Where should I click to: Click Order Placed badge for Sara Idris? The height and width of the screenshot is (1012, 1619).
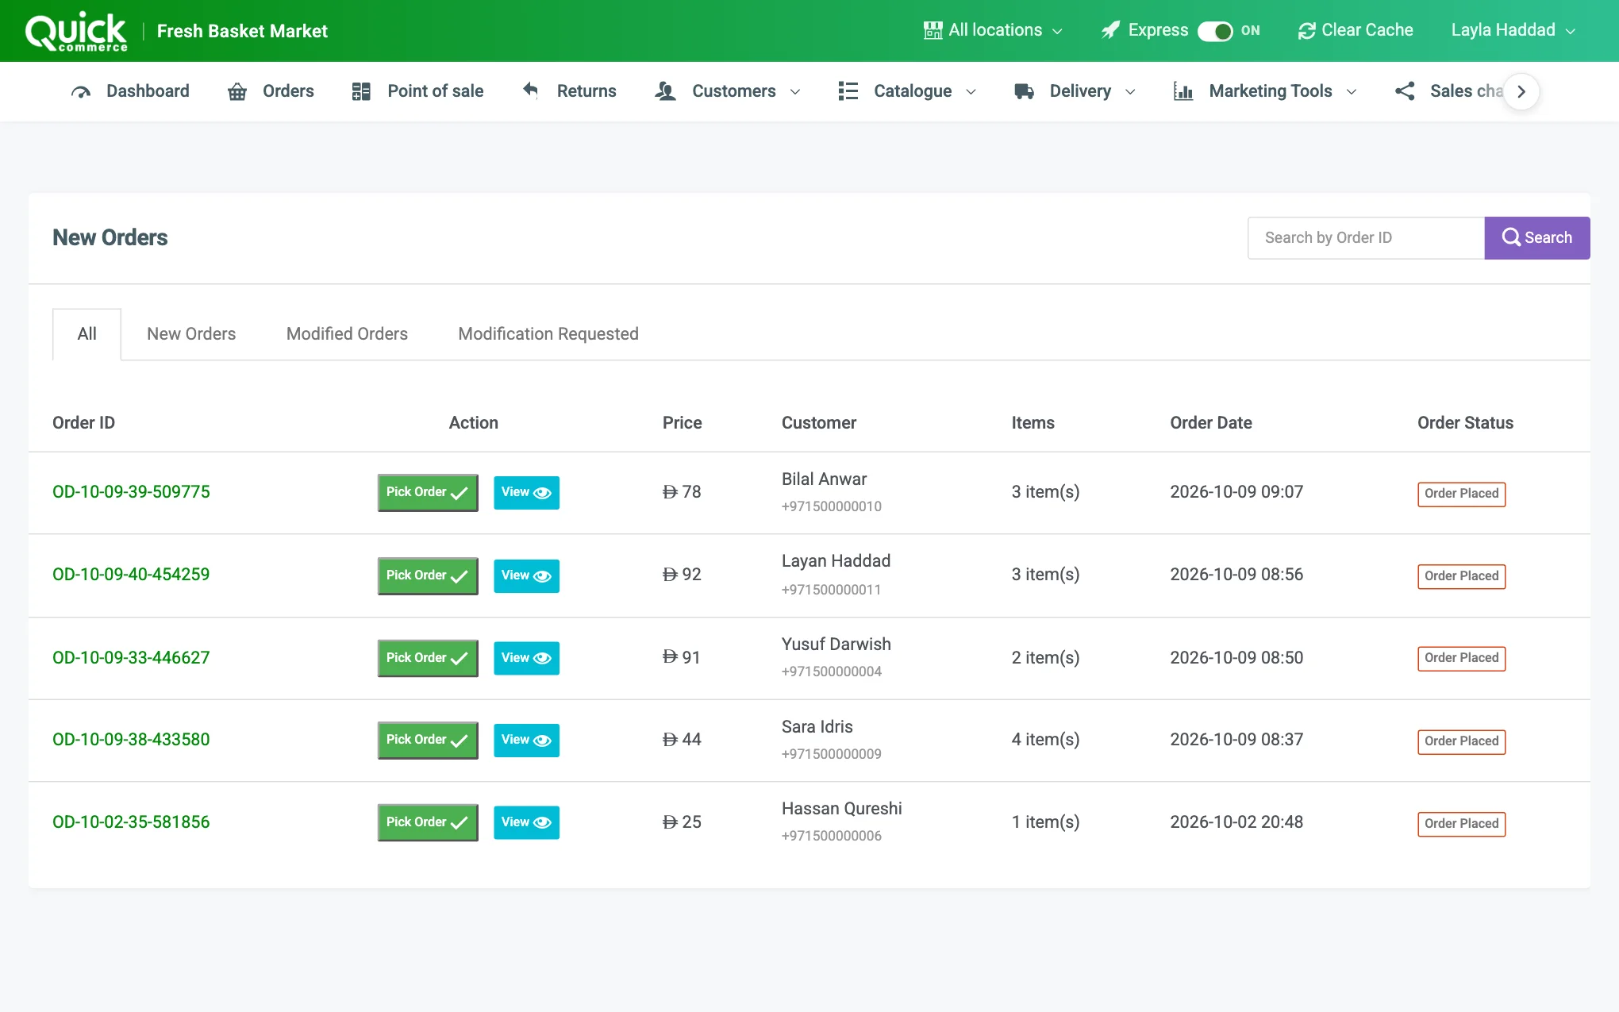tap(1461, 741)
